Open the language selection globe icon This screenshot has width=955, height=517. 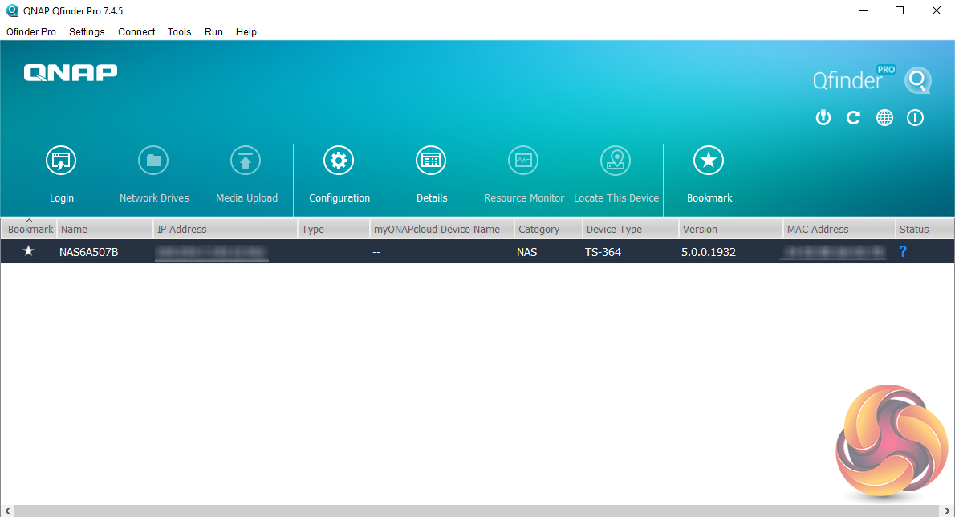pyautogui.click(x=884, y=117)
